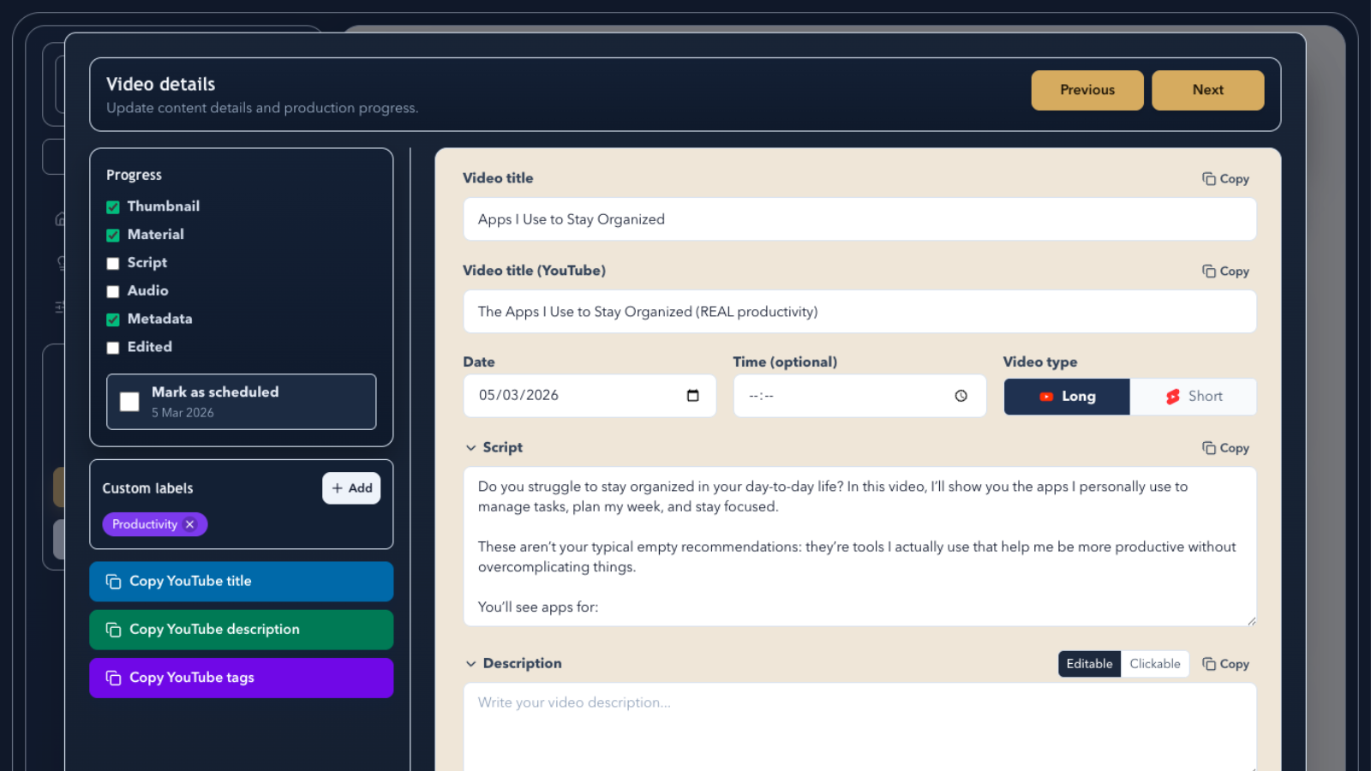Click the Copy icon beside Video title (YouTube)

click(1225, 271)
